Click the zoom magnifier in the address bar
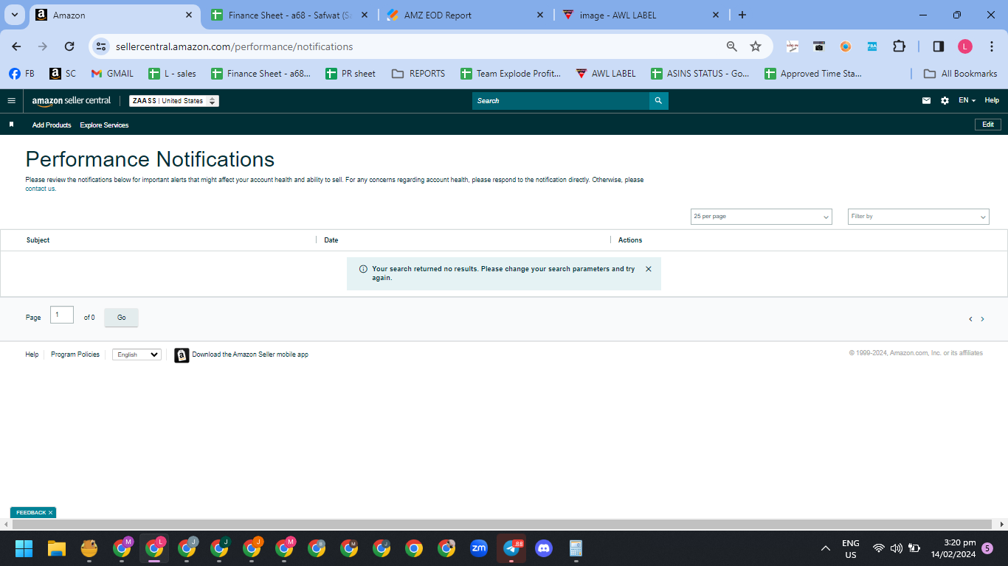This screenshot has width=1008, height=566. 732,46
